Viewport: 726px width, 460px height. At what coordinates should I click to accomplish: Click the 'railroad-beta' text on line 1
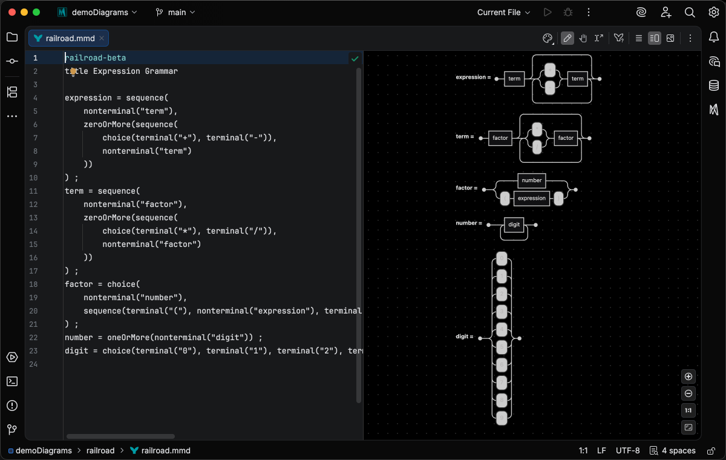coord(96,58)
